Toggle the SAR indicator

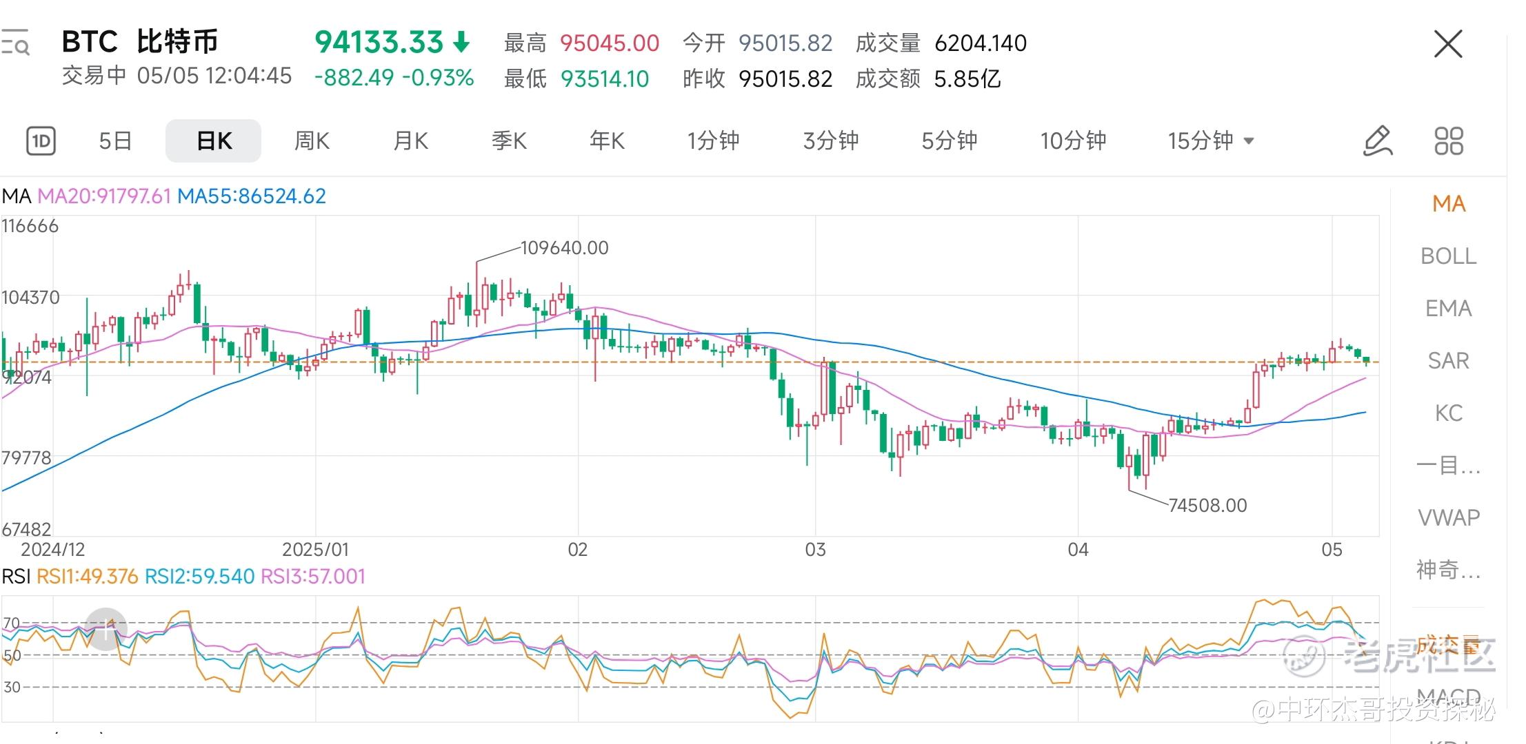coord(1448,361)
